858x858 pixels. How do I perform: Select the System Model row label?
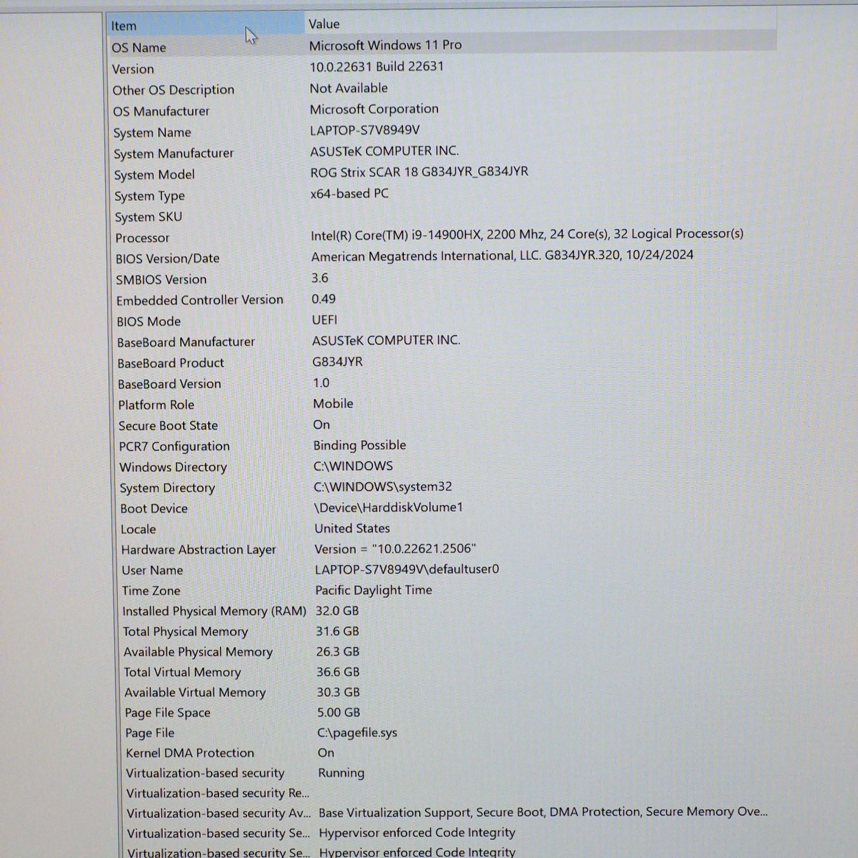tap(154, 175)
